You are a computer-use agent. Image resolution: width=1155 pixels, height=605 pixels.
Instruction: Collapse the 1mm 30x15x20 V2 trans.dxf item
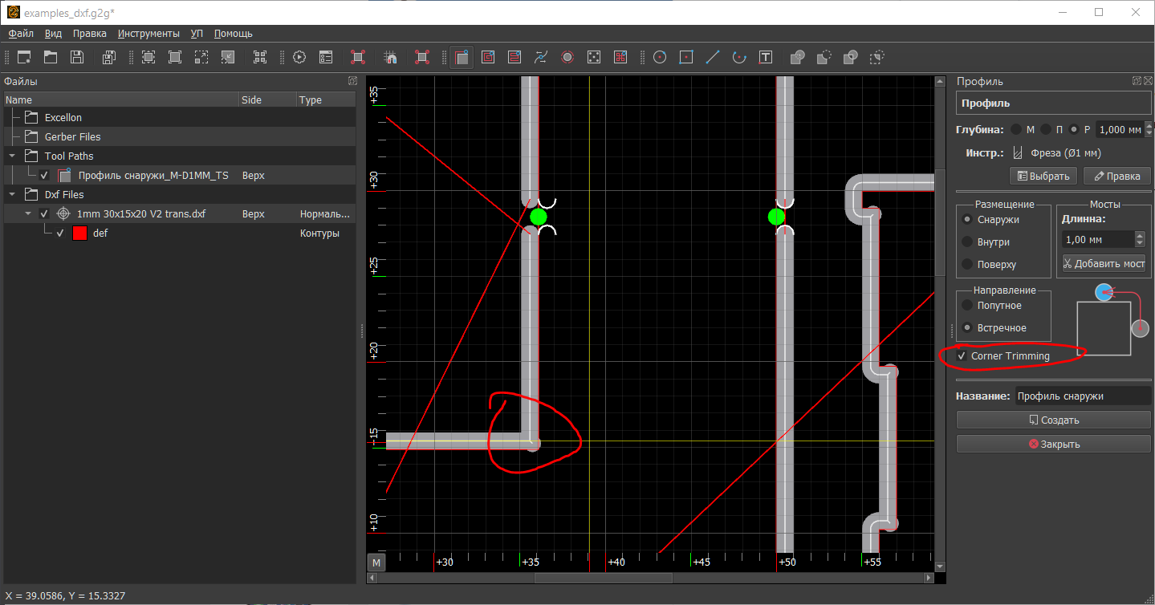click(28, 214)
